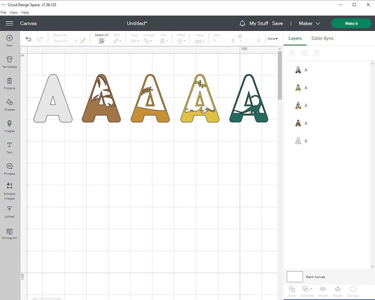The width and height of the screenshot is (375, 300).
Task: Open the View menu
Action: tap(13, 12)
